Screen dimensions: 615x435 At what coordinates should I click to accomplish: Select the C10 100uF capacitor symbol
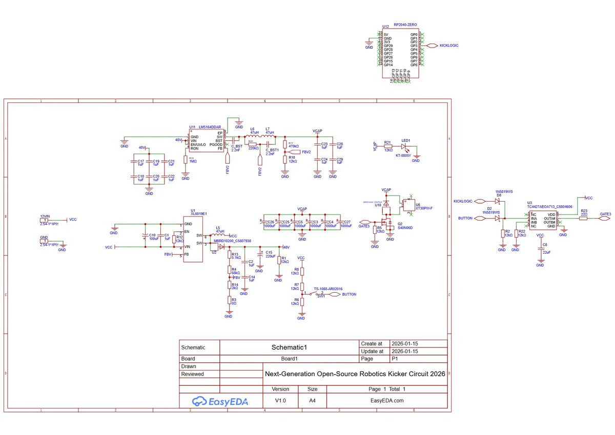145,236
